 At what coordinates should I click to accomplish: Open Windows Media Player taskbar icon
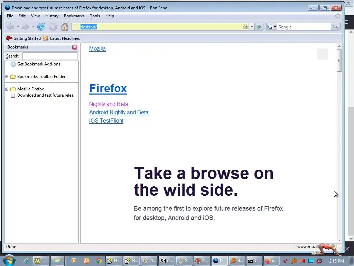(74, 261)
